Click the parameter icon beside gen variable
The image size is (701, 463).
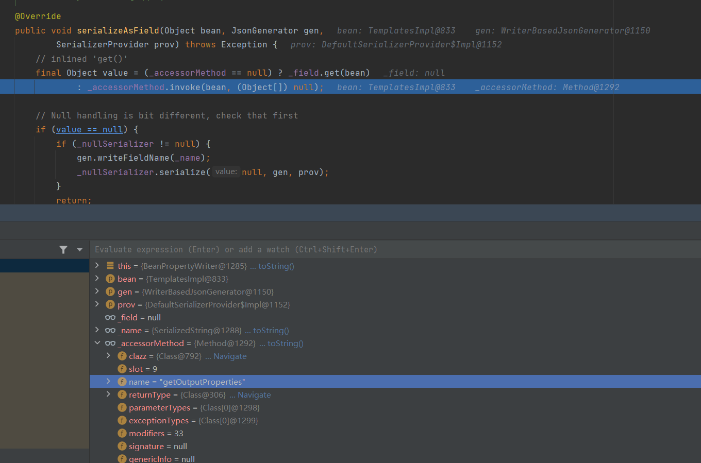(x=110, y=291)
